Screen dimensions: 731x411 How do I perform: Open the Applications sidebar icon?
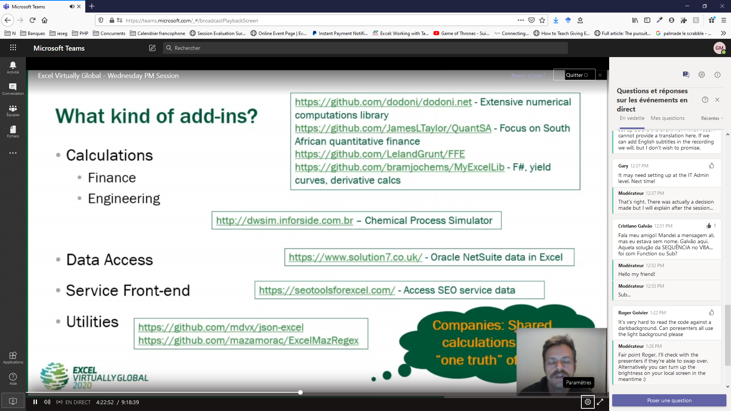coord(13,358)
